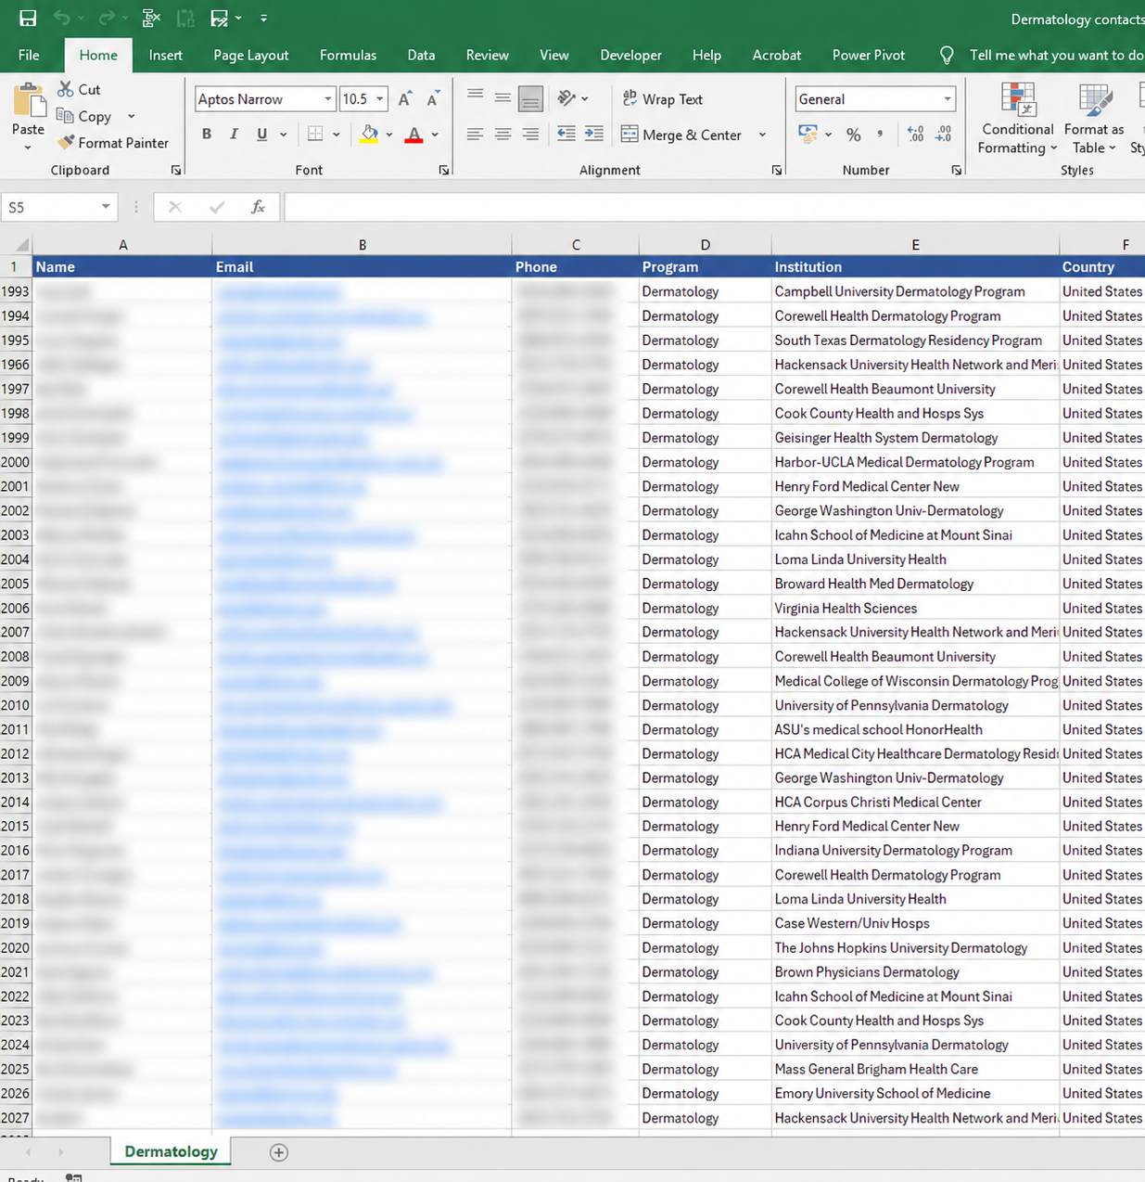
Task: Open the Font name combo box
Action: point(265,99)
